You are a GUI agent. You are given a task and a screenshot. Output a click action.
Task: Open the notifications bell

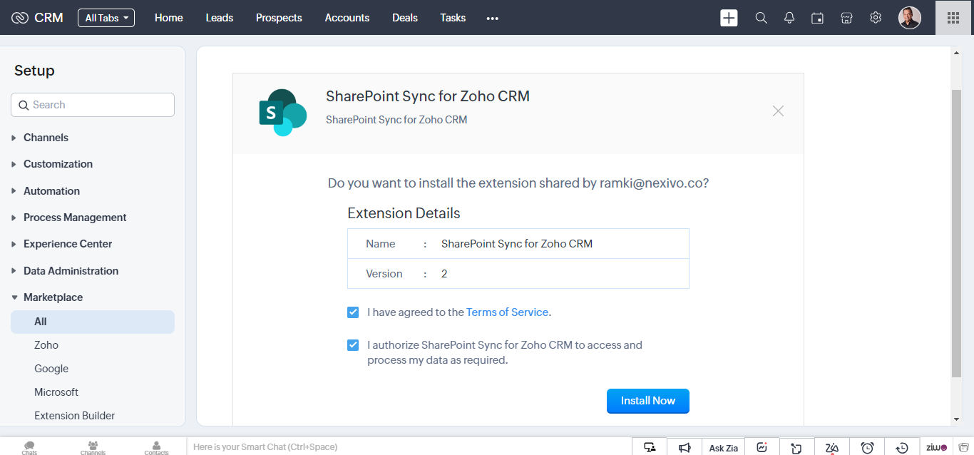[789, 18]
